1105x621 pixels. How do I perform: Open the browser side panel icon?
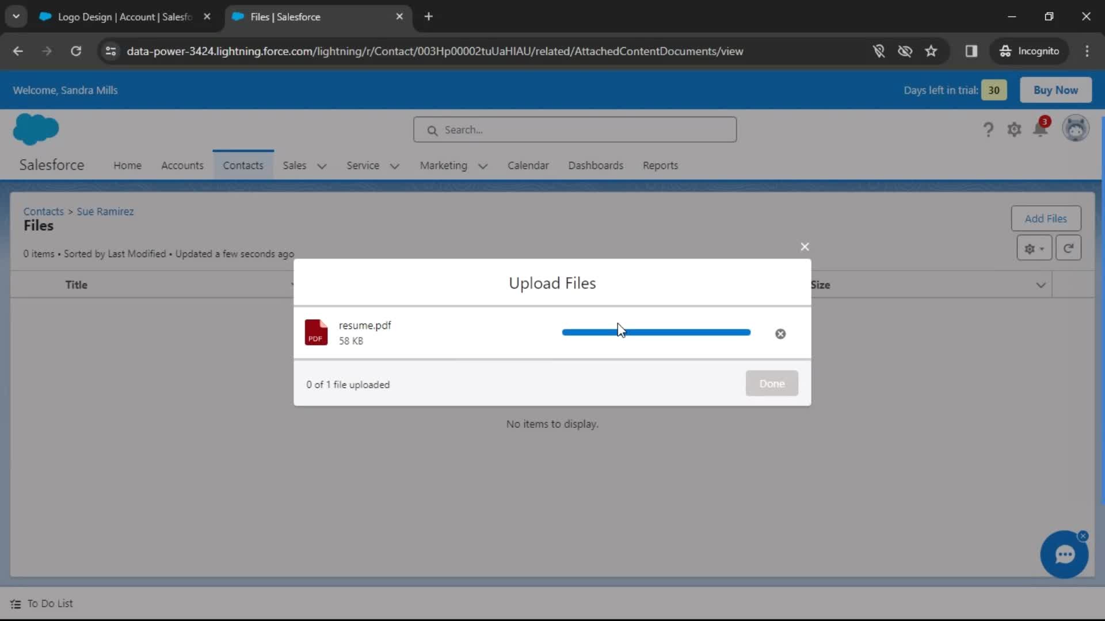click(x=971, y=51)
